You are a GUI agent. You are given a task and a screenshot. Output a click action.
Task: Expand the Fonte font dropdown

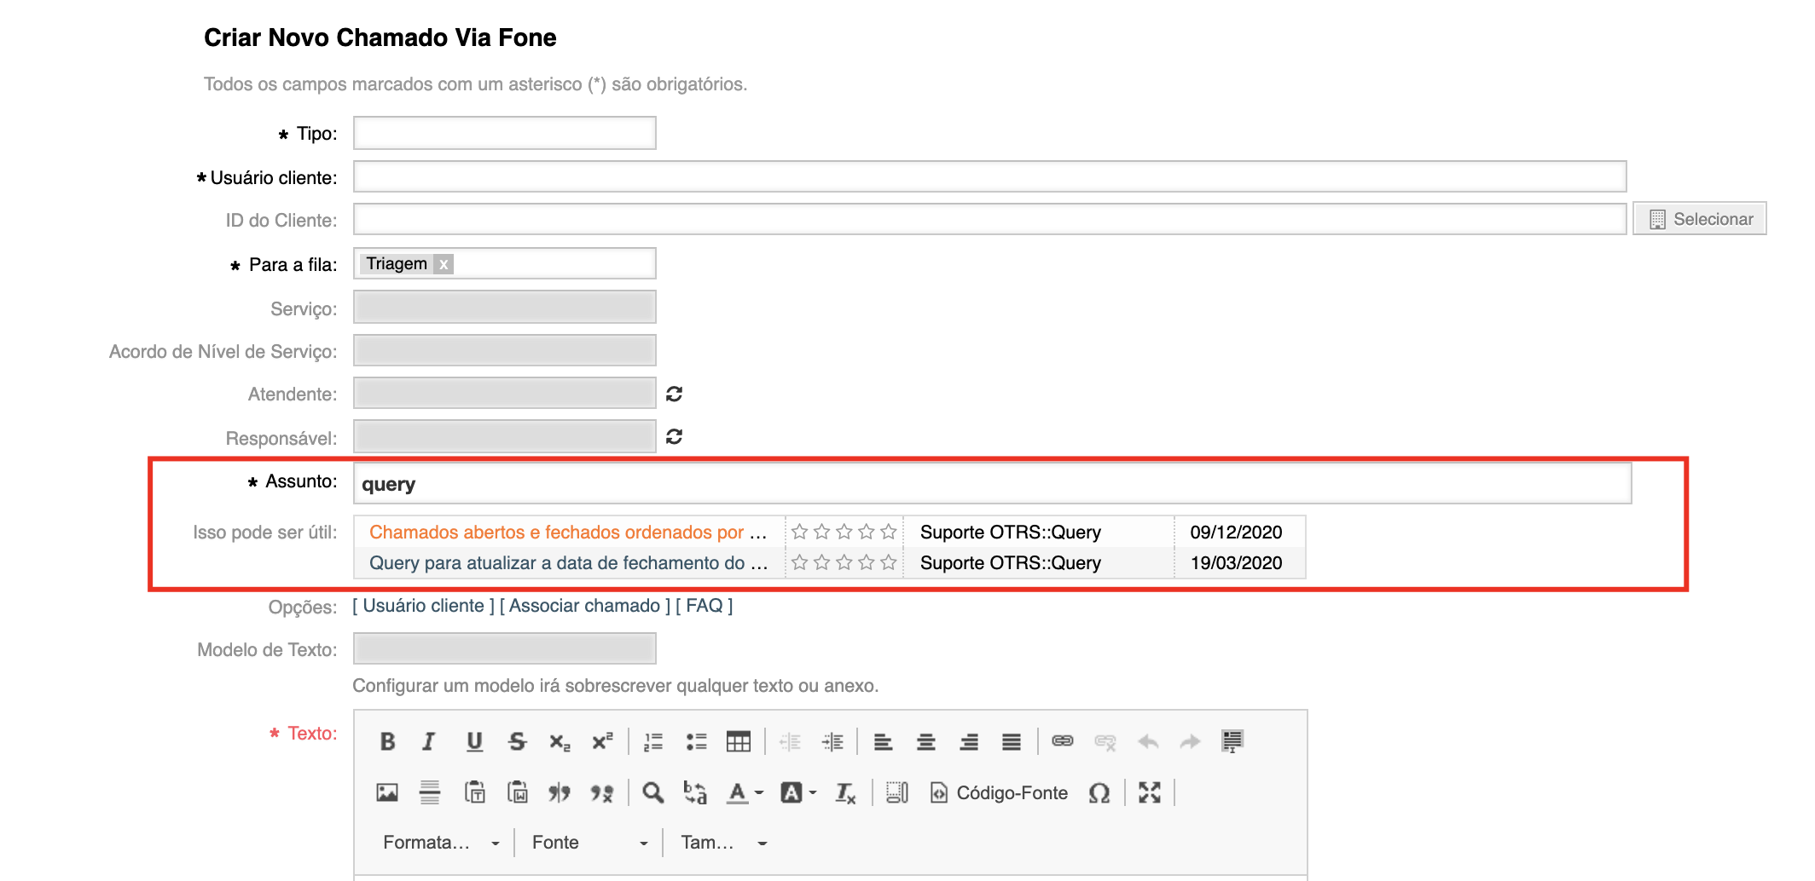click(589, 843)
